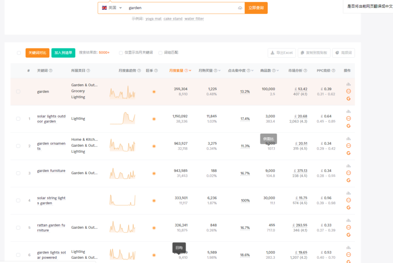The image size is (393, 263).
Task: Open Google search icon for garden row
Action: [x=348, y=98]
